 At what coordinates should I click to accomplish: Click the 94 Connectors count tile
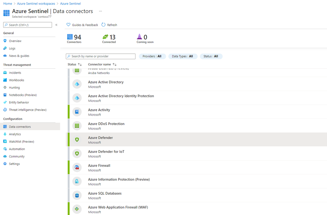pyautogui.click(x=74, y=39)
